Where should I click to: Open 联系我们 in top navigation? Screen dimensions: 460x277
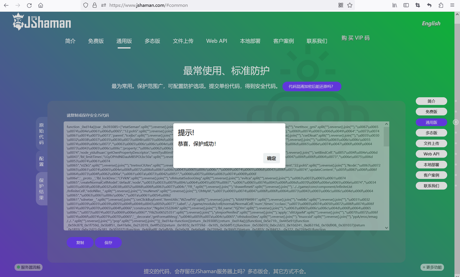[x=317, y=41]
